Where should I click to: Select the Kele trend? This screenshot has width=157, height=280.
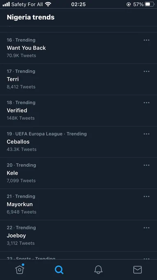click(x=78, y=173)
